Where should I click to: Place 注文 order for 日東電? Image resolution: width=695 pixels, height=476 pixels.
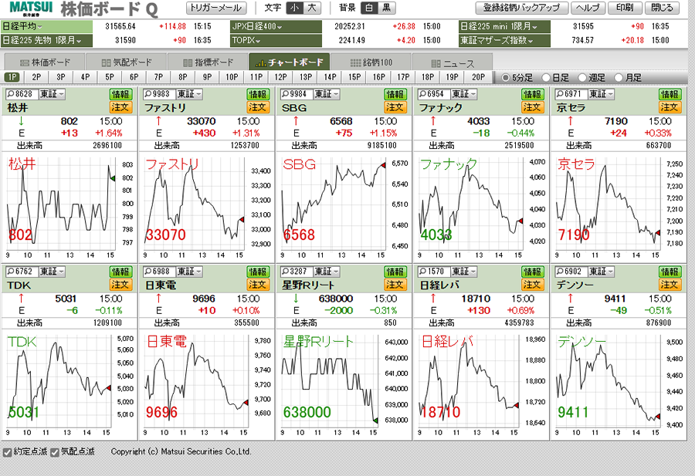click(257, 284)
